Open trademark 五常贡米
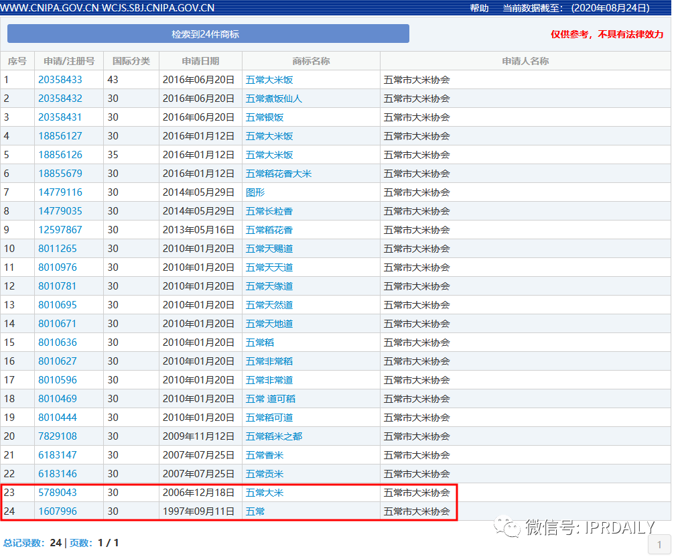The image size is (676, 557). pos(264,474)
